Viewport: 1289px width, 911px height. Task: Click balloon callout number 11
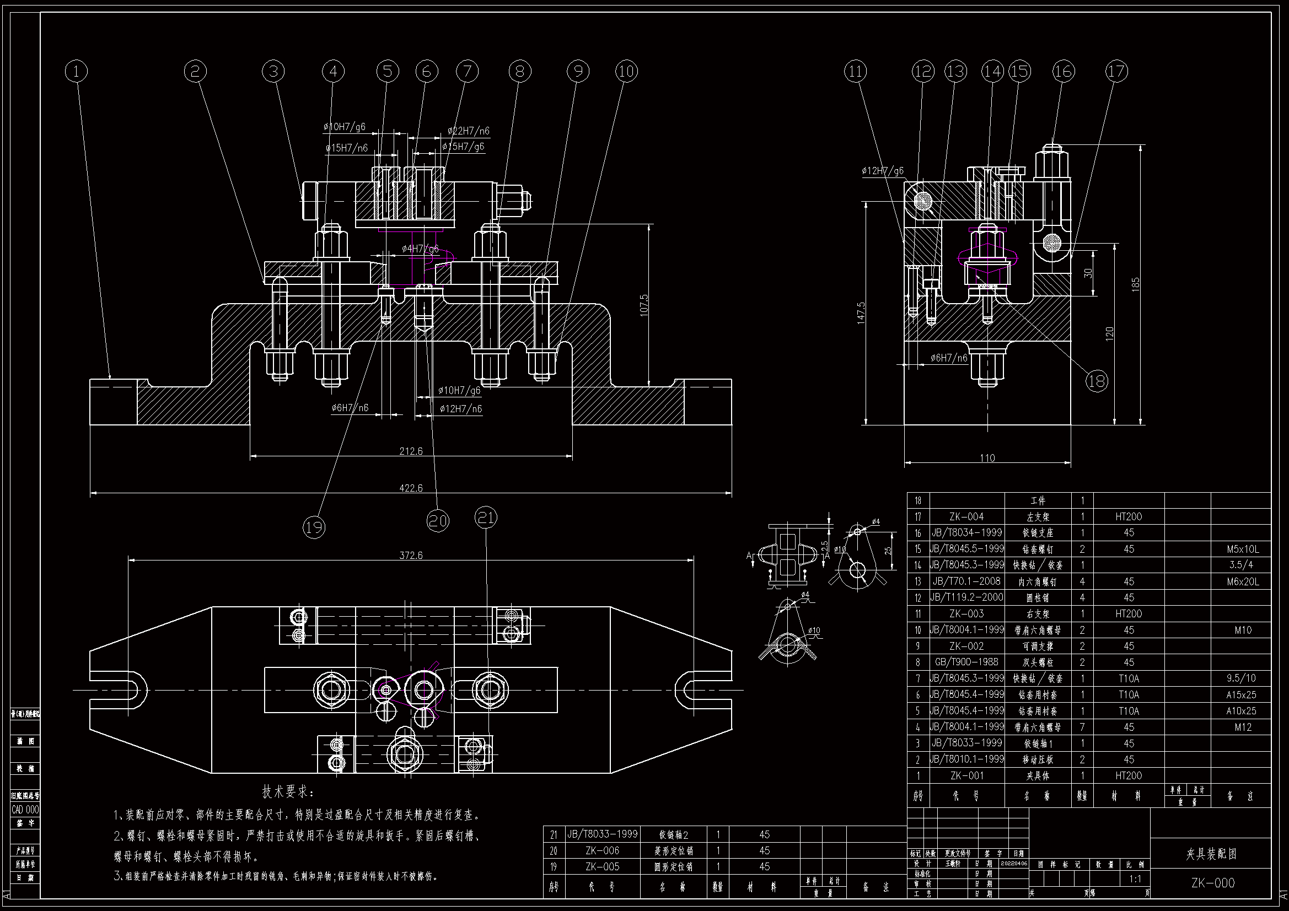(x=855, y=71)
